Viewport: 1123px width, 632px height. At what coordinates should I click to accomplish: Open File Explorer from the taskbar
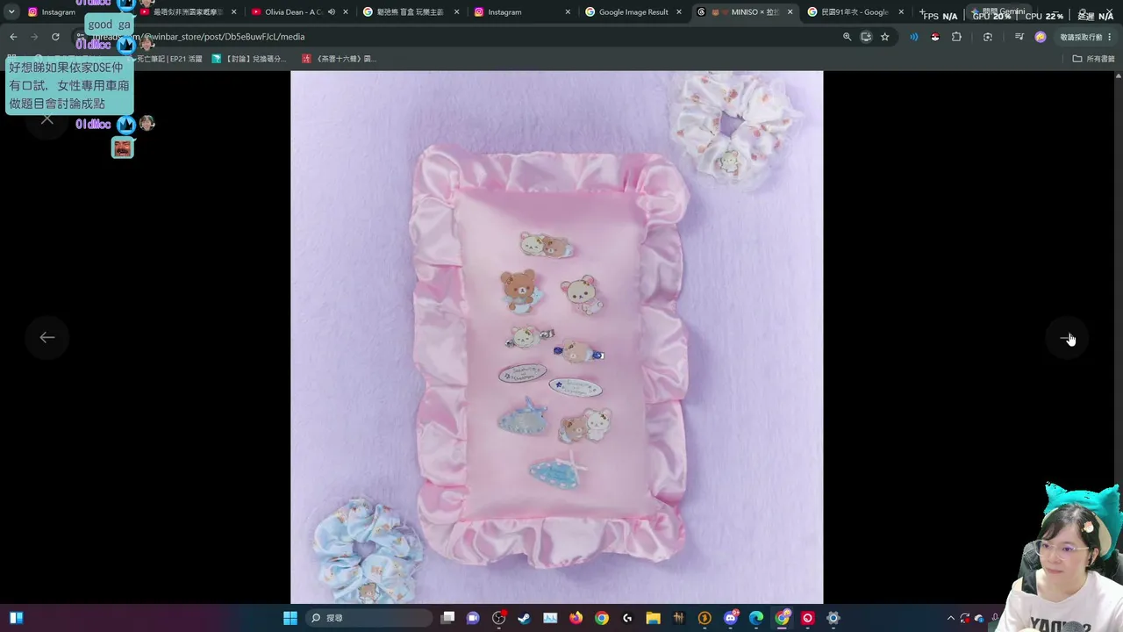tap(653, 618)
